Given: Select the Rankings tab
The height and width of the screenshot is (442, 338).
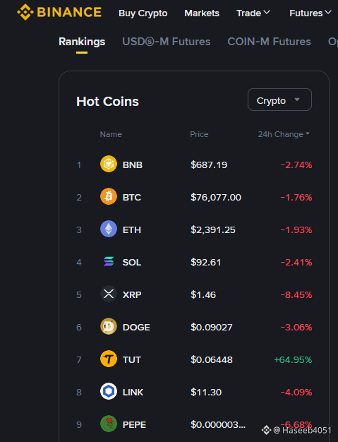Looking at the screenshot, I should click(x=82, y=42).
